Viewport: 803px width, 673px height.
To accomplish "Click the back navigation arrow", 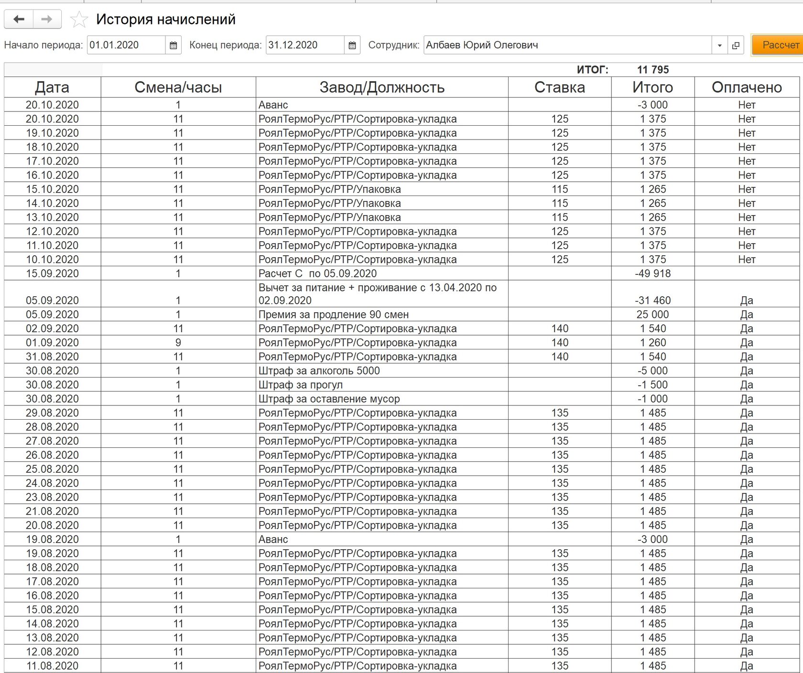I will (19, 19).
